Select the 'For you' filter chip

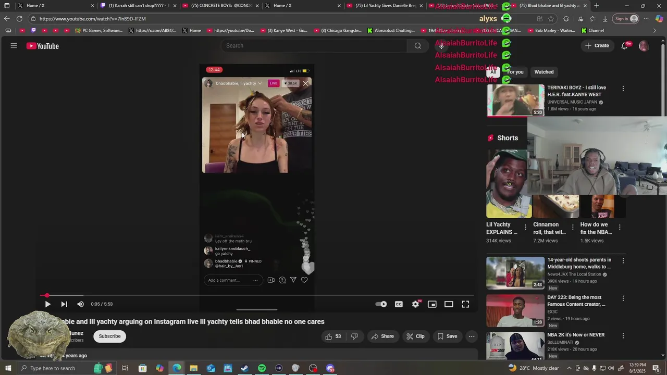click(515, 72)
